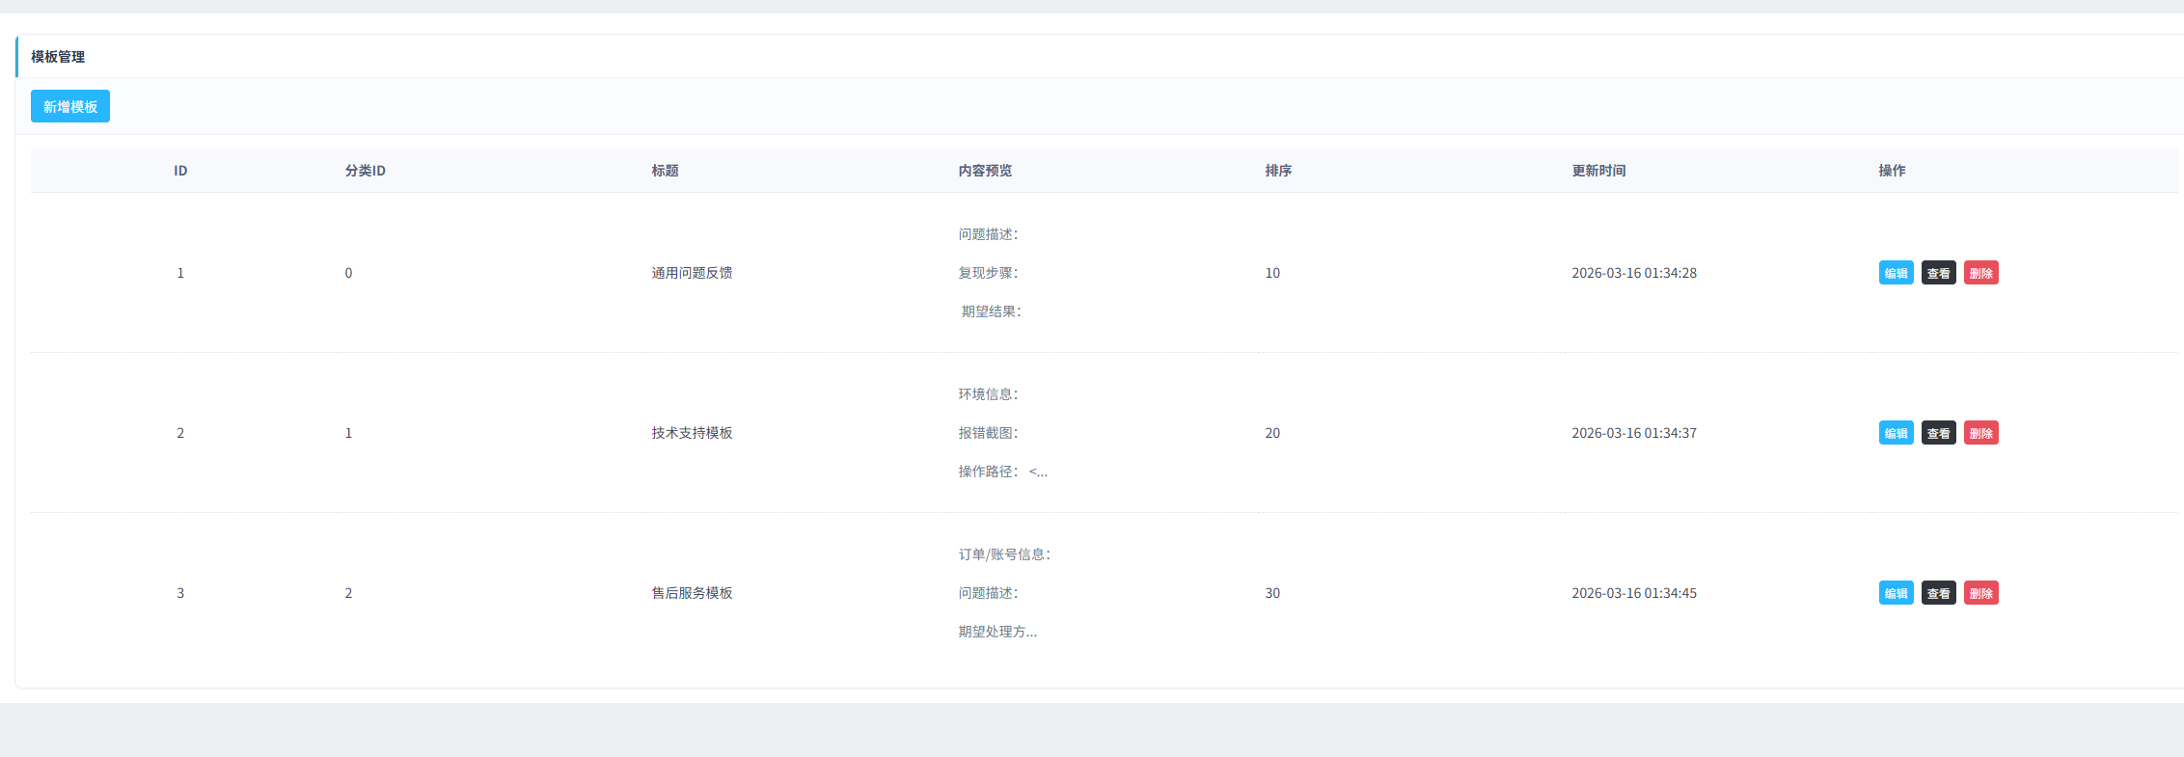The height and width of the screenshot is (757, 2184).
Task: Click the 新增模板 button
Action: pyautogui.click(x=70, y=106)
